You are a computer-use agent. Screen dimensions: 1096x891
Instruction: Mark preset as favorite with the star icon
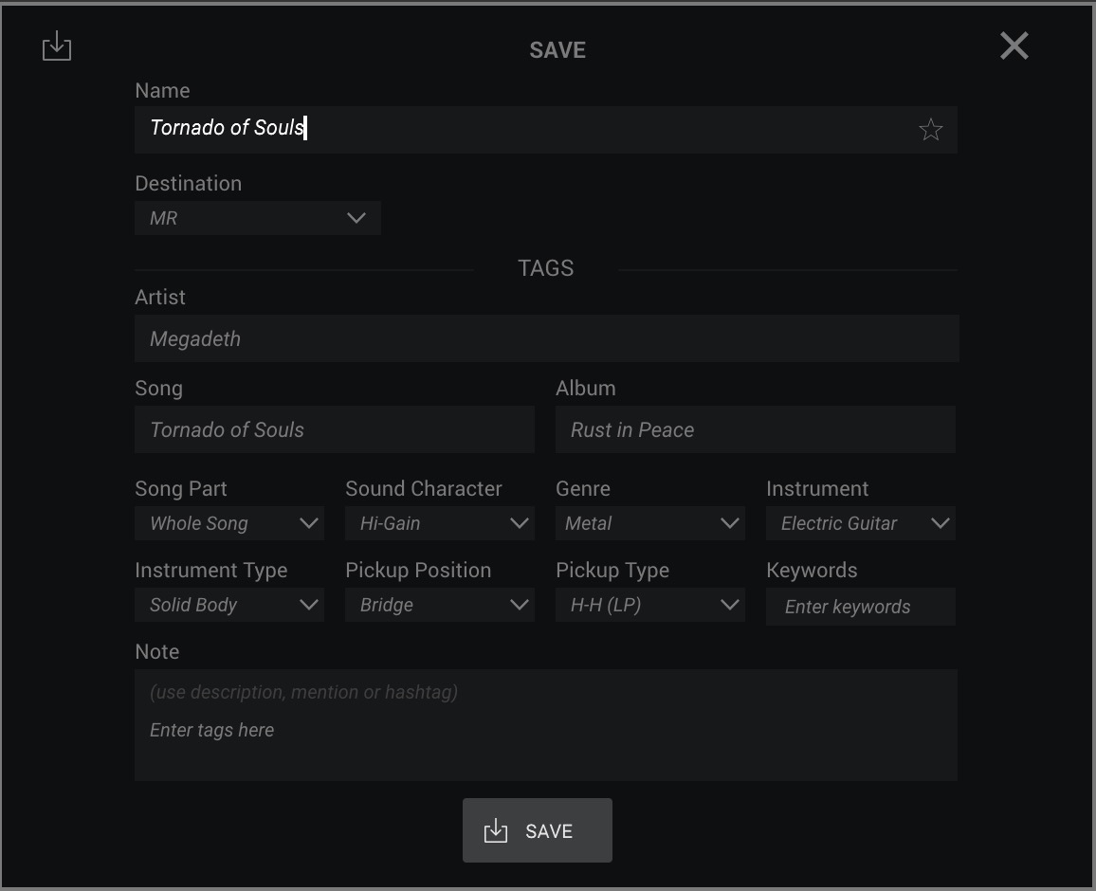tap(930, 129)
